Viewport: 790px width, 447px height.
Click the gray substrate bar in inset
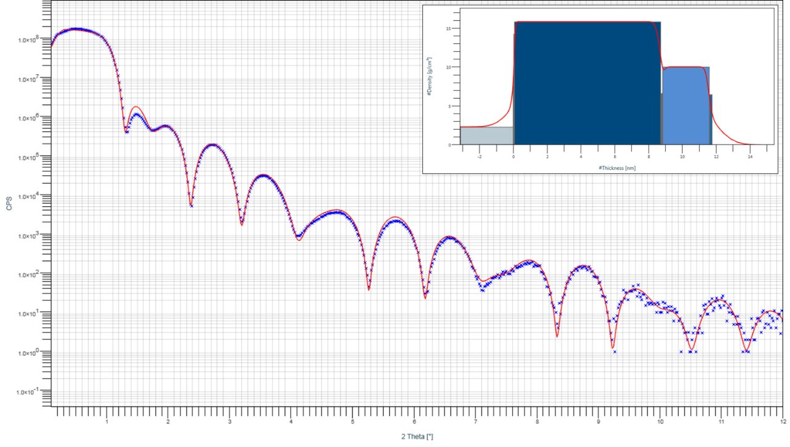tap(486, 136)
